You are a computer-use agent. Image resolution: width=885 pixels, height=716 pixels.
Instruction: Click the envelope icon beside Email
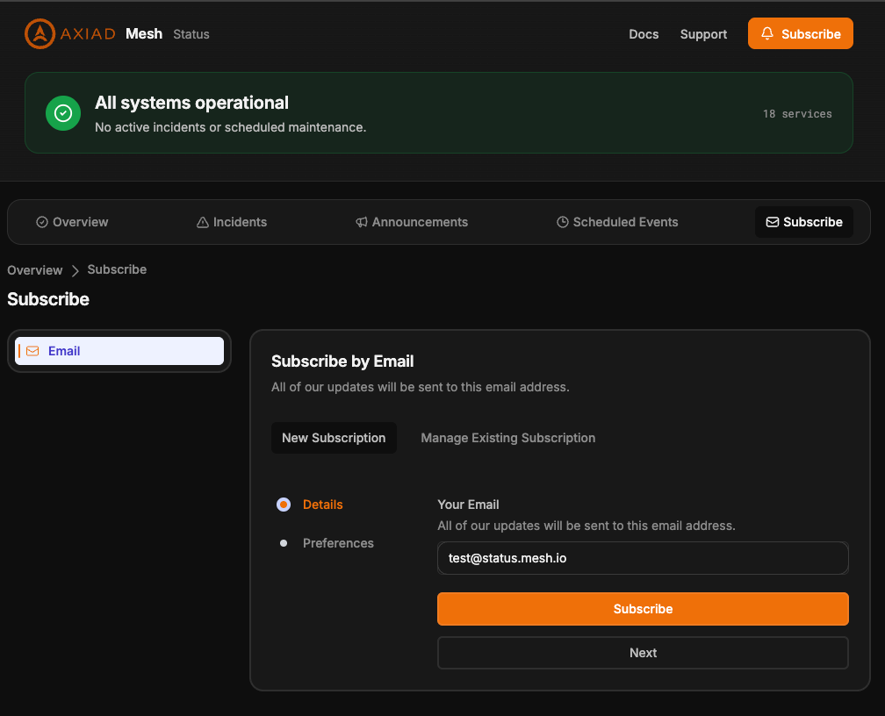32,351
